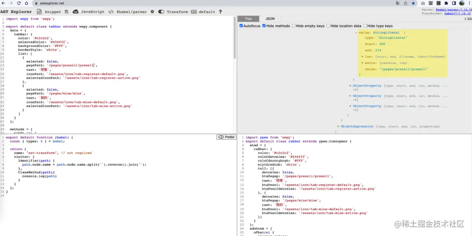
Task: Click "methods = {" source line
Action: point(21,129)
